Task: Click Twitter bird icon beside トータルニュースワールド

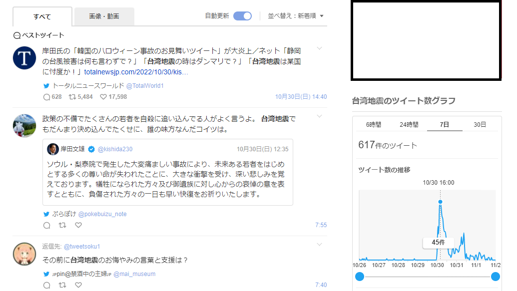Action: pyautogui.click(x=46, y=86)
